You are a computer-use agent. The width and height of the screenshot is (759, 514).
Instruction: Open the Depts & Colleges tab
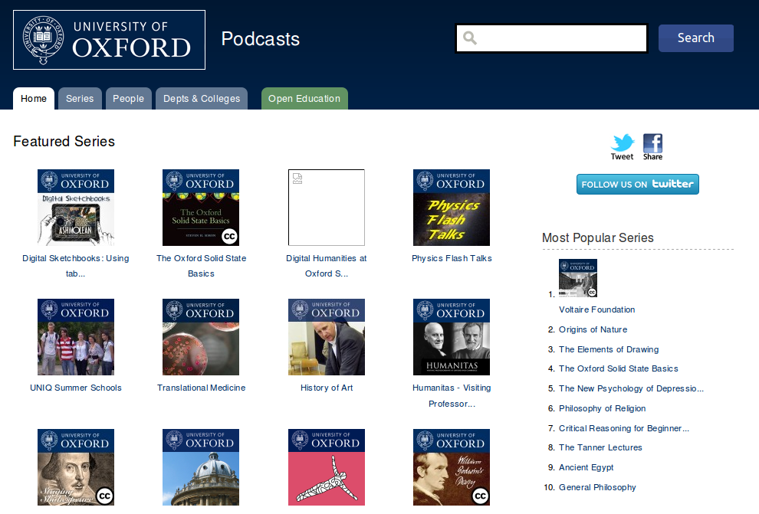(202, 99)
